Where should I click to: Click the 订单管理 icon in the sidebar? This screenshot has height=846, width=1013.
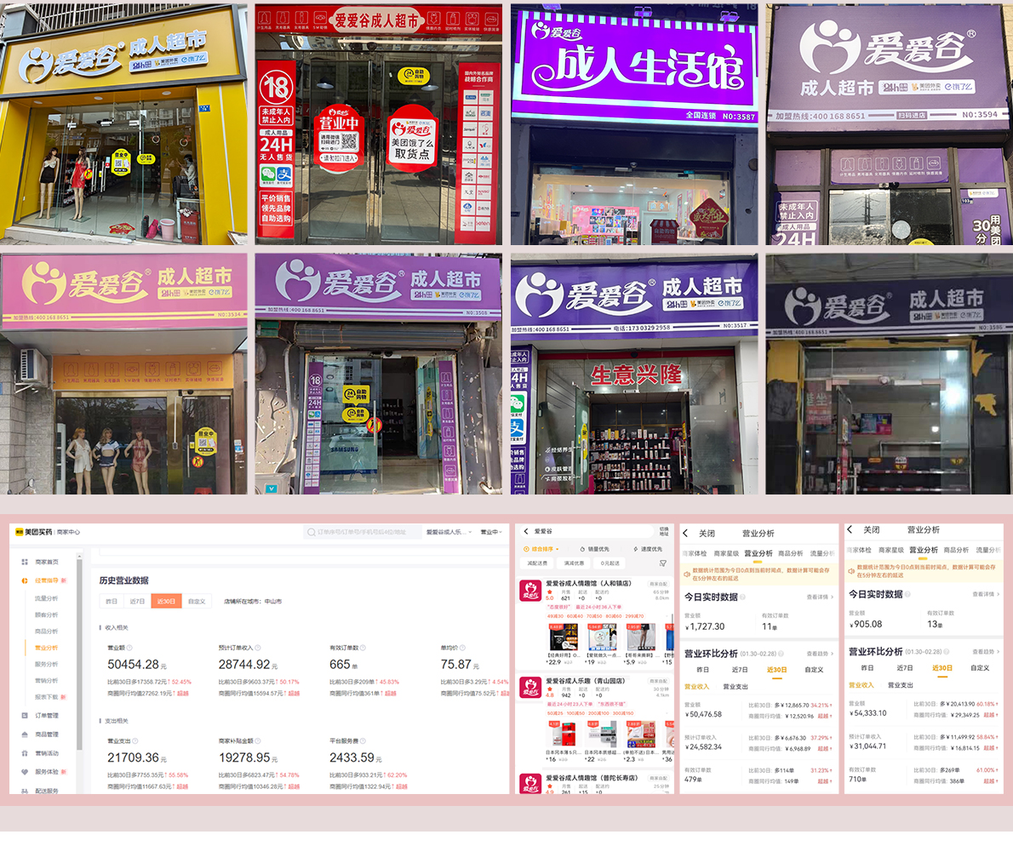(x=25, y=716)
